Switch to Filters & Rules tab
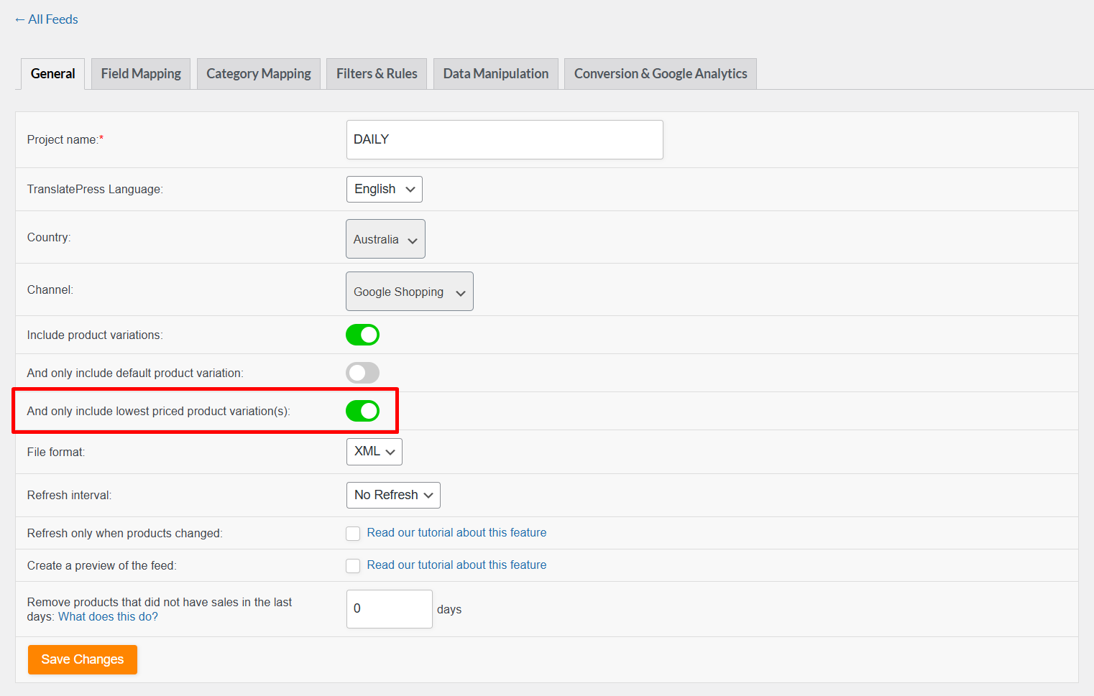1094x696 pixels. (x=377, y=74)
